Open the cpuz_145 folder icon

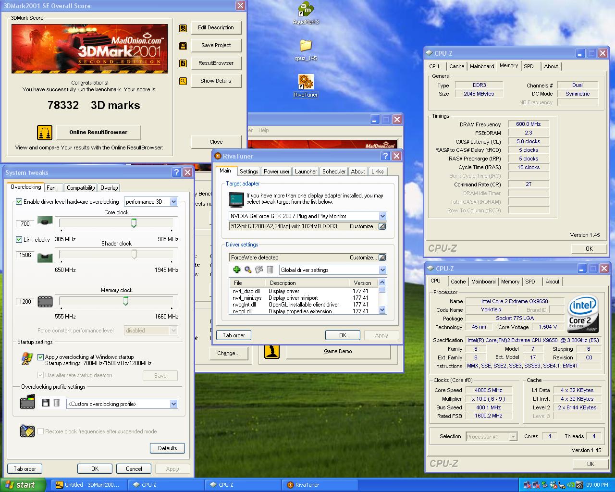click(306, 50)
